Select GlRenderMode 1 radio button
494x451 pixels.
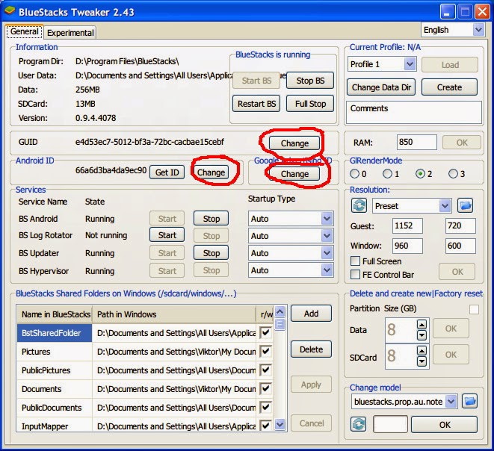pyautogui.click(x=387, y=174)
